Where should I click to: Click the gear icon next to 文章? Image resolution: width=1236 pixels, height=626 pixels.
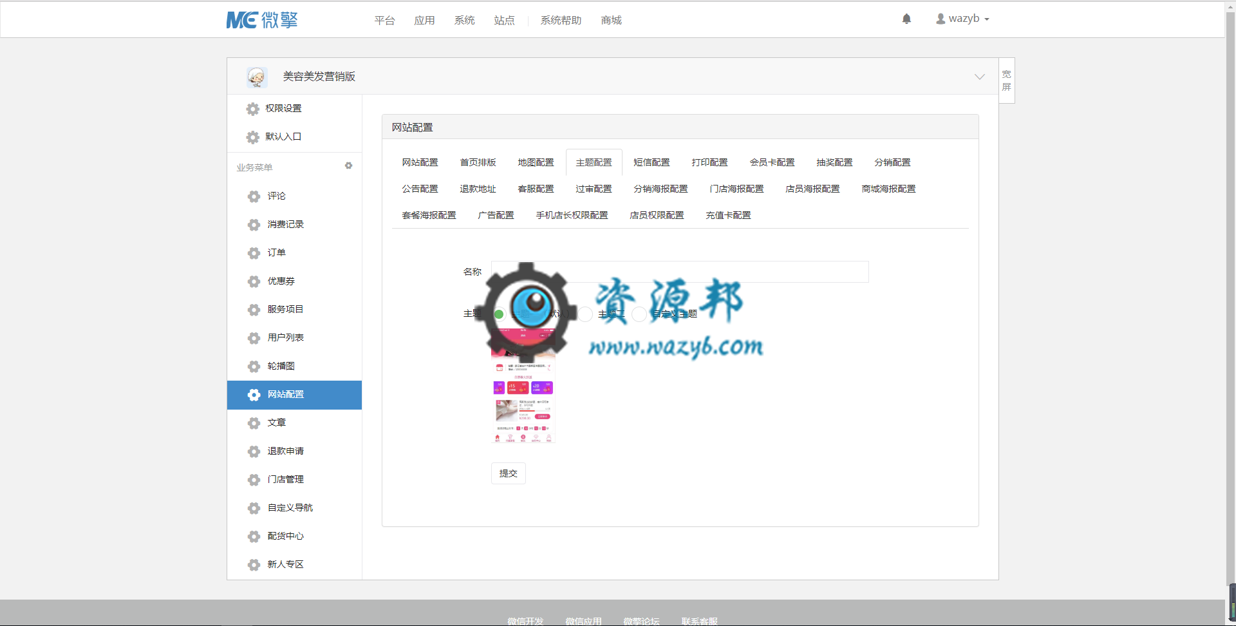254,423
